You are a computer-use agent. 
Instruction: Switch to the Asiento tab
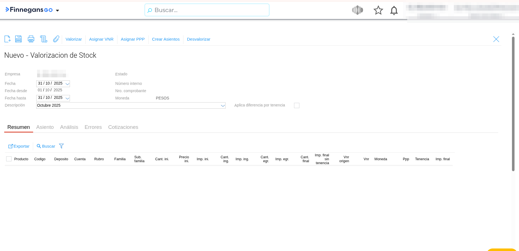pyautogui.click(x=45, y=127)
